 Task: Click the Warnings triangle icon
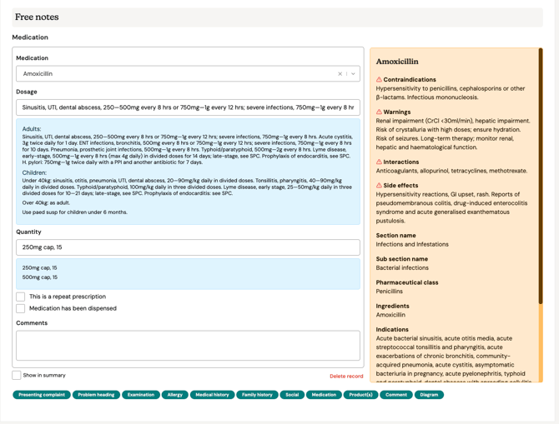click(x=379, y=112)
